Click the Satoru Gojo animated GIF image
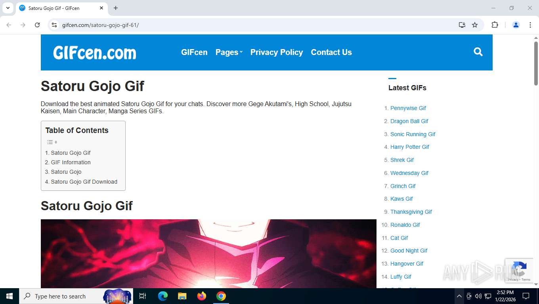The height and width of the screenshot is (304, 539). (x=208, y=254)
